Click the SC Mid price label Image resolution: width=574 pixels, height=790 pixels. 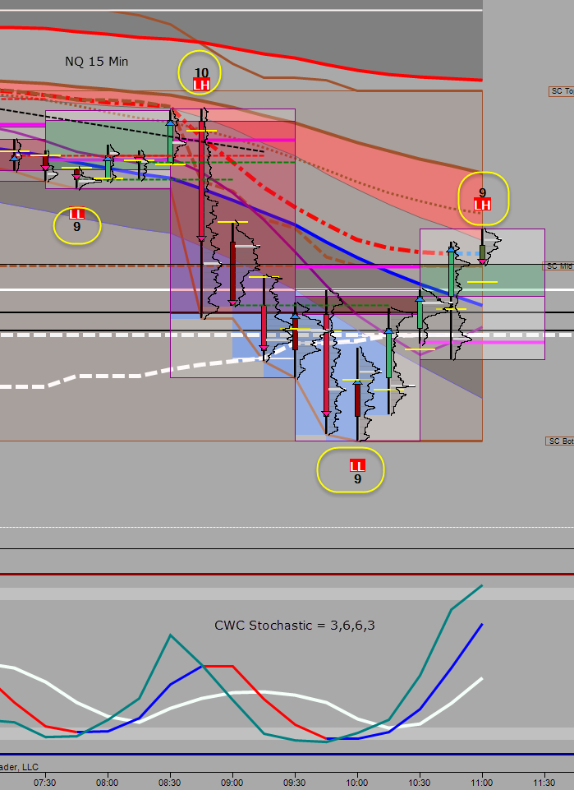pos(559,266)
